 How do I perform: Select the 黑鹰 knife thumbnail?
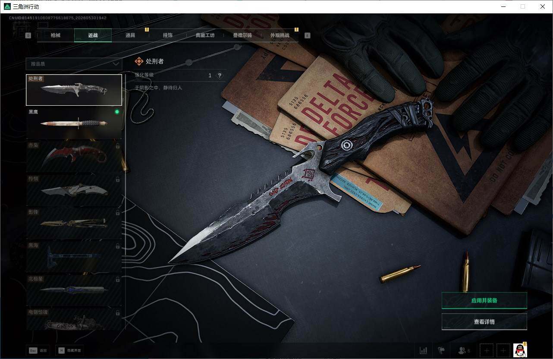(x=74, y=123)
